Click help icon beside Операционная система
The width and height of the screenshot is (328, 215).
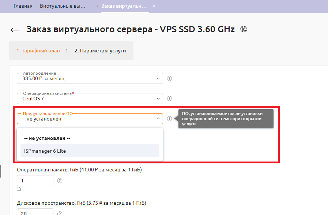[x=169, y=99]
